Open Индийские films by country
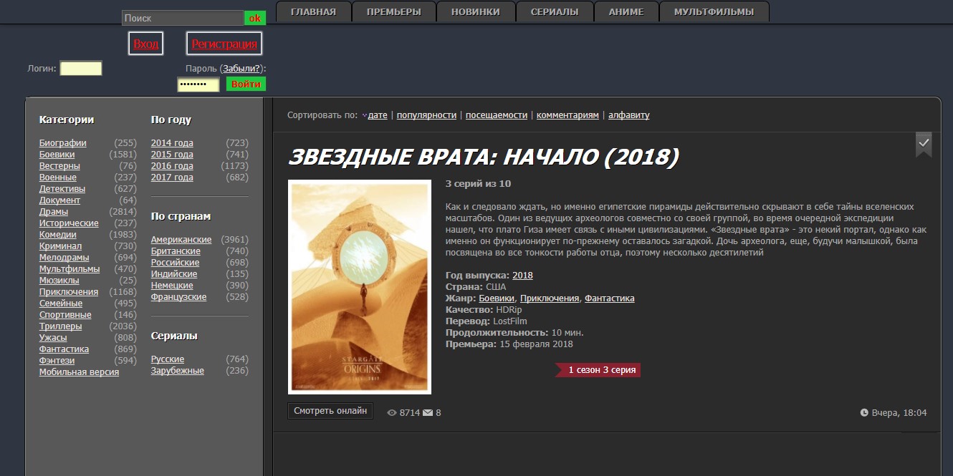The width and height of the screenshot is (953, 476). 174,274
